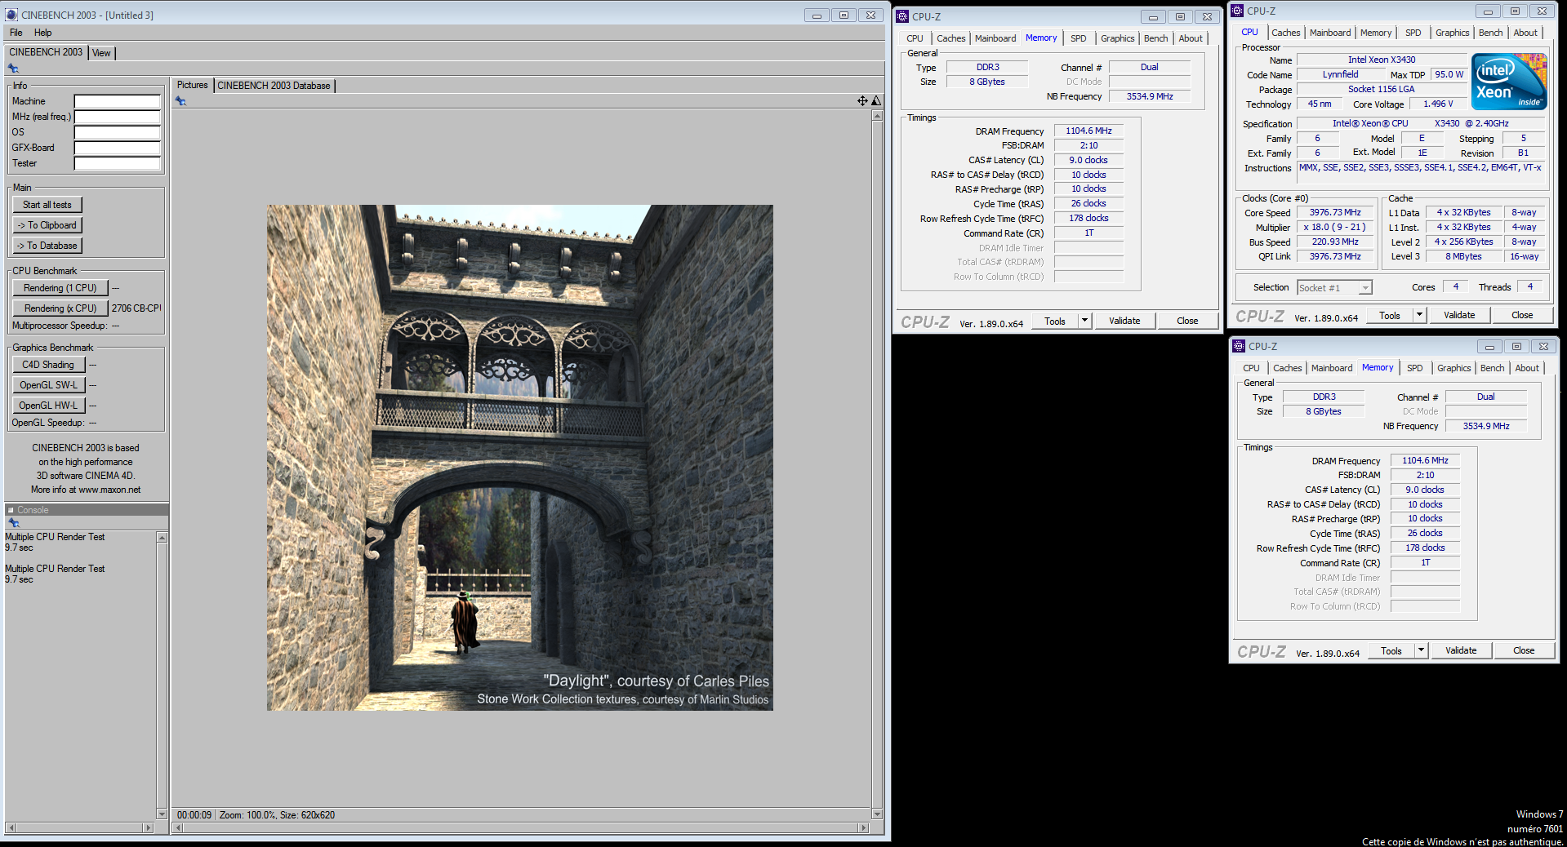Click the GFX-Board input field
The image size is (1567, 847).
(x=118, y=148)
